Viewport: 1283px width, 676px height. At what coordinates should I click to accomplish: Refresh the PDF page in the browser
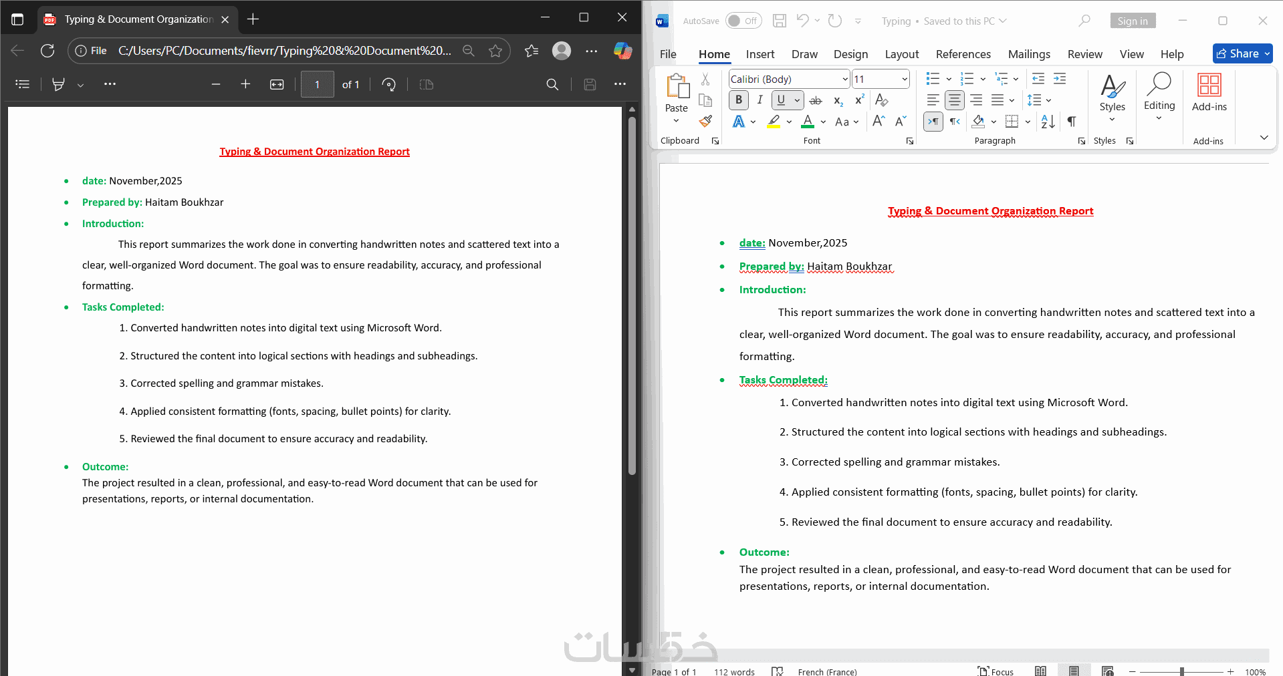point(47,51)
